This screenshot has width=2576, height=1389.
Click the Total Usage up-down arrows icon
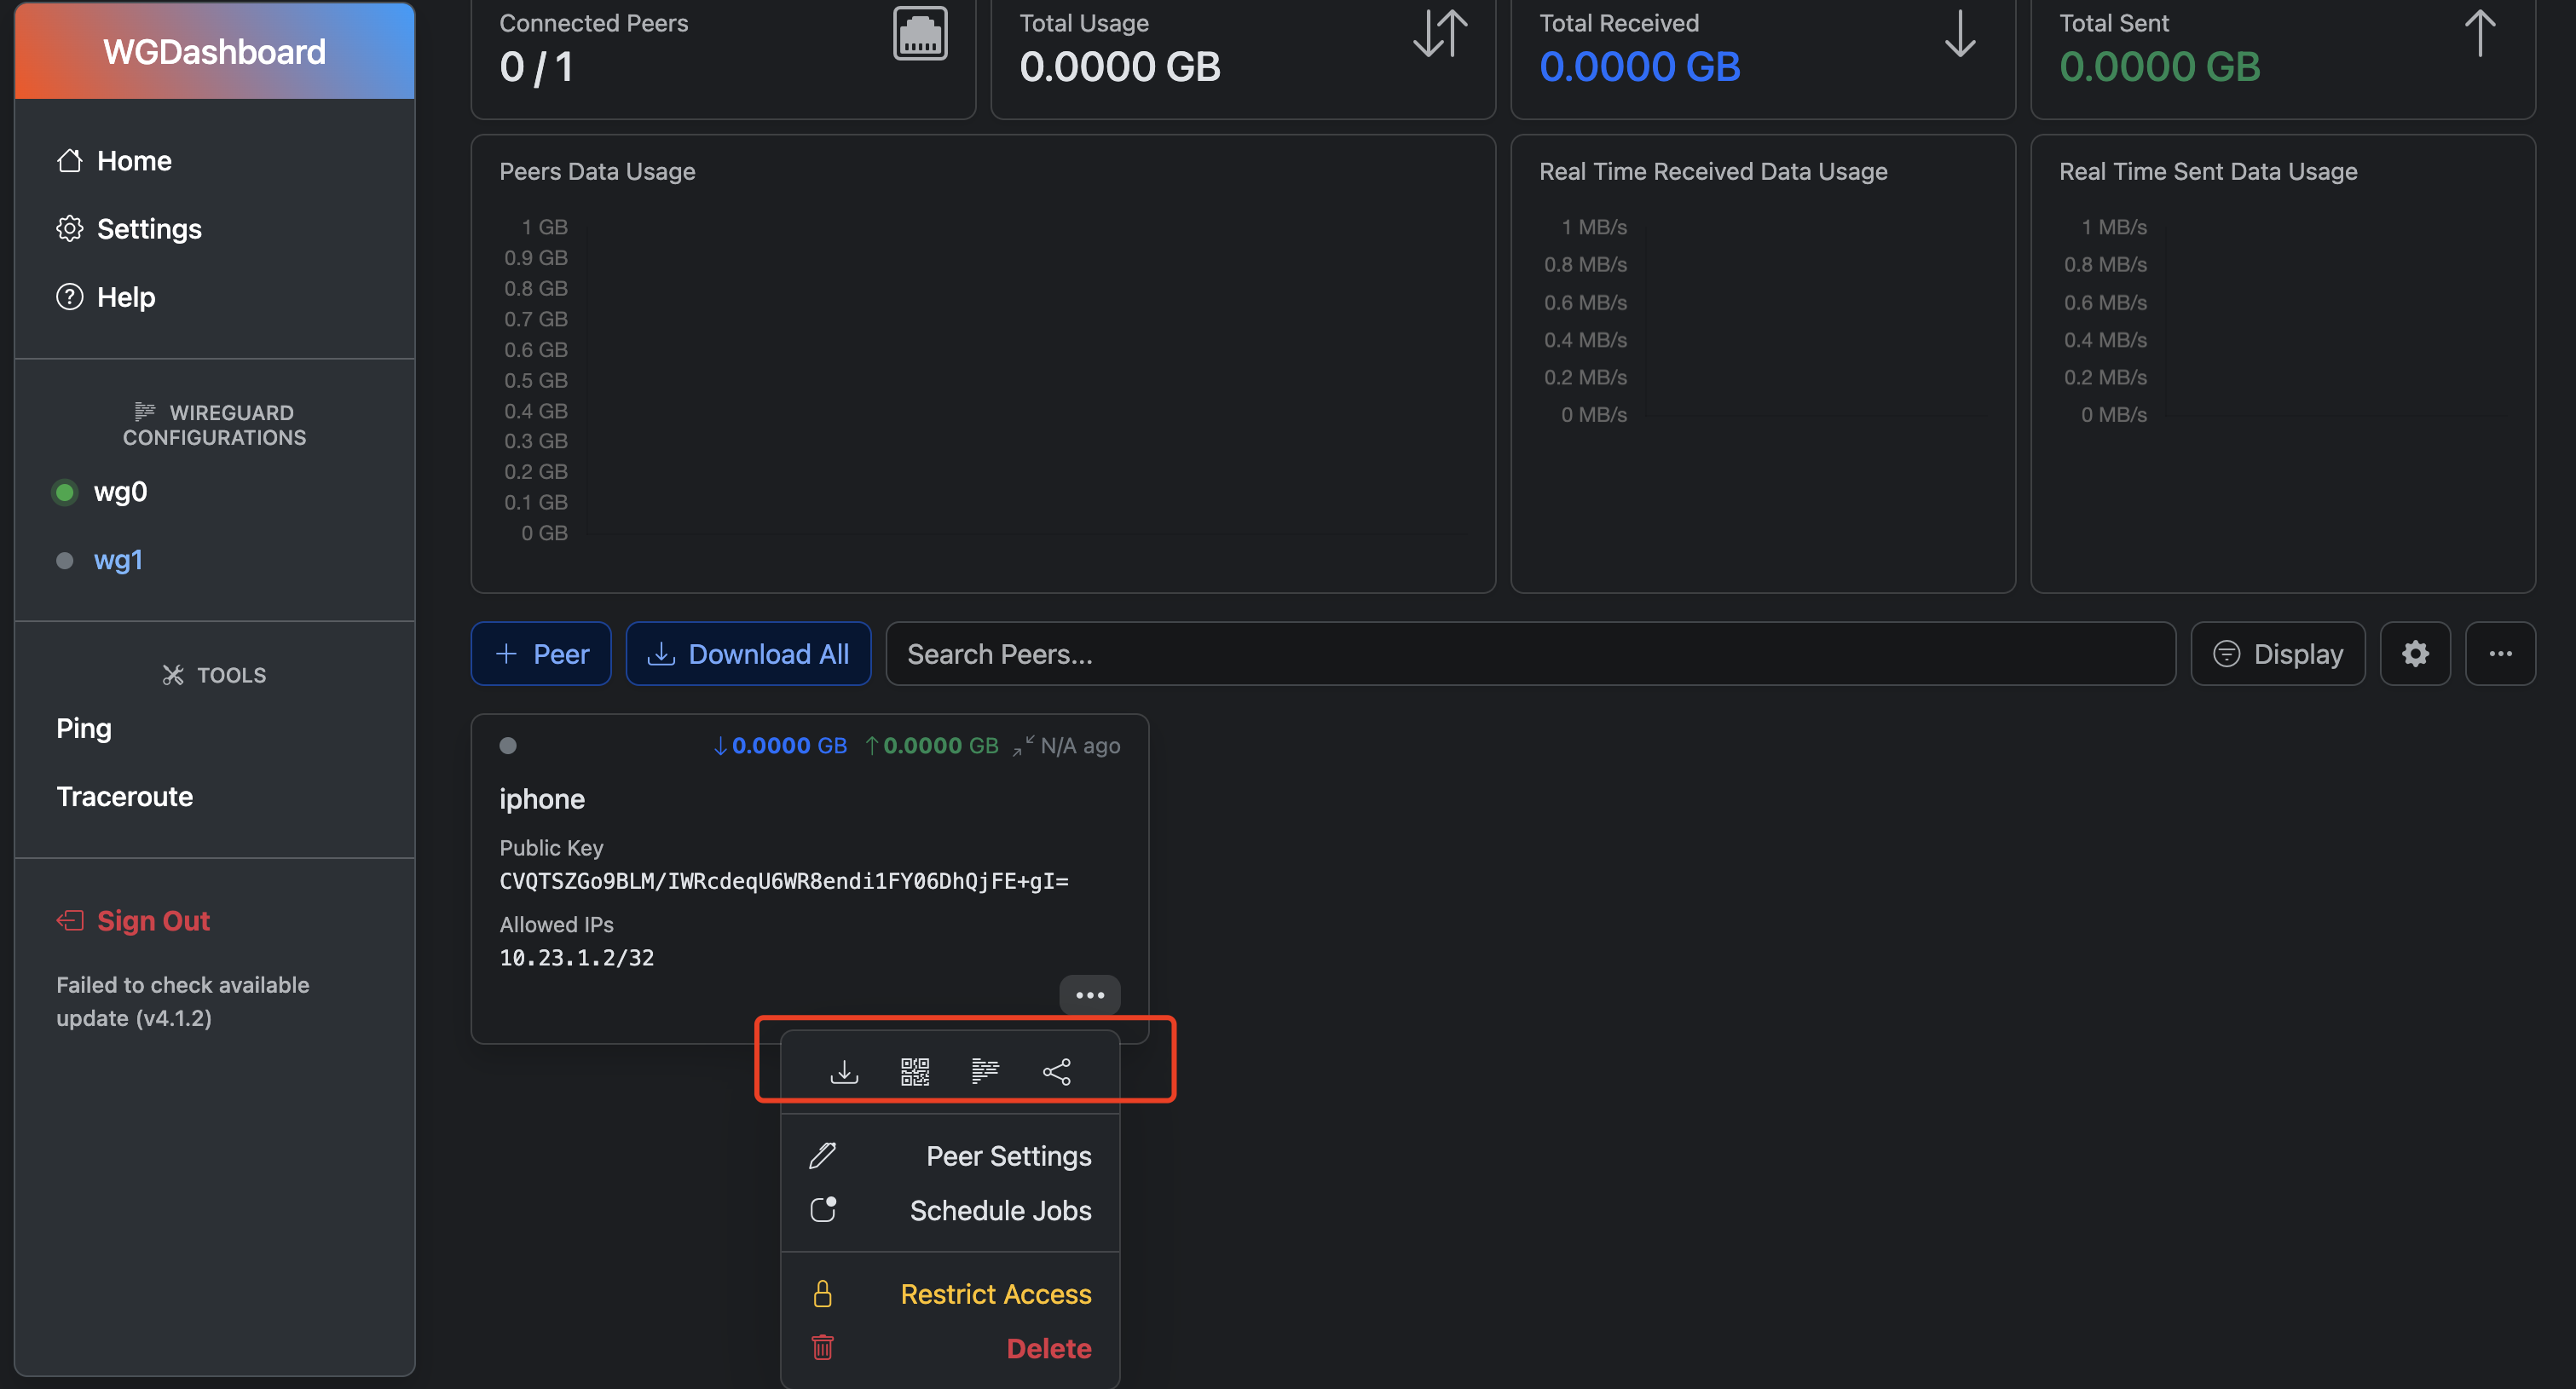pos(1440,34)
